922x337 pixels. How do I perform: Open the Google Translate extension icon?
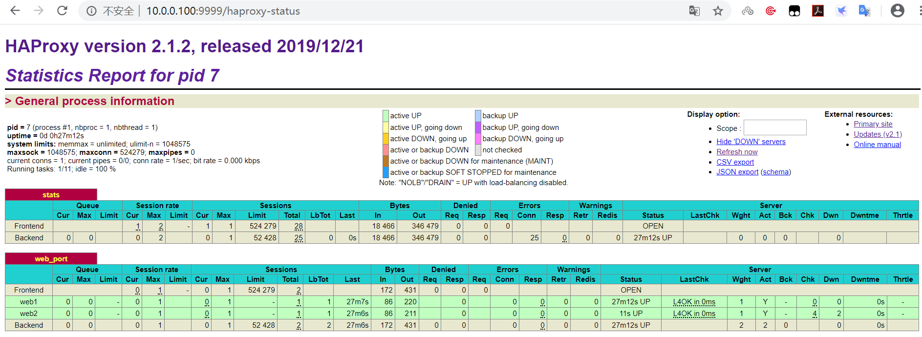pyautogui.click(x=865, y=11)
